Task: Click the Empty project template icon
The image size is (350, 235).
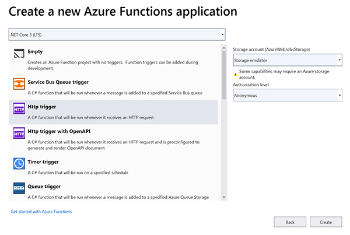Action: pyautogui.click(x=19, y=53)
